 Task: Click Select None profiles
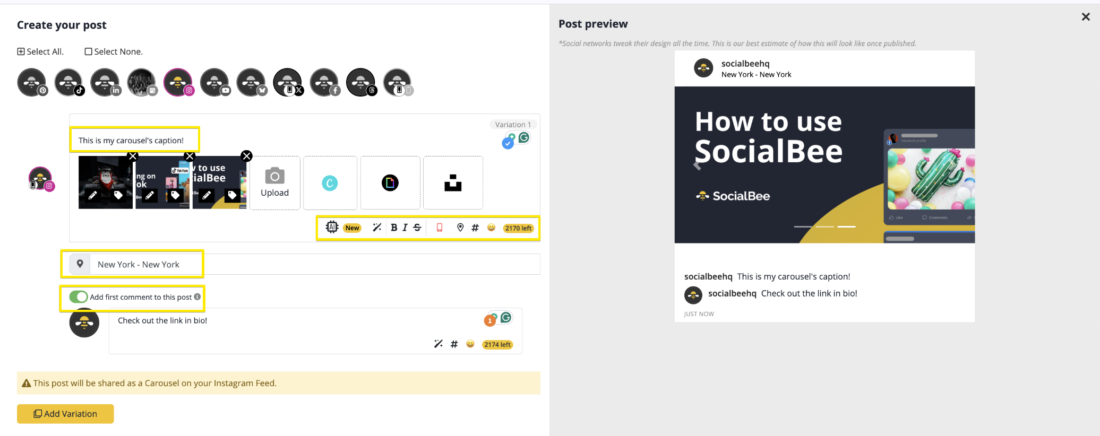[x=114, y=51]
